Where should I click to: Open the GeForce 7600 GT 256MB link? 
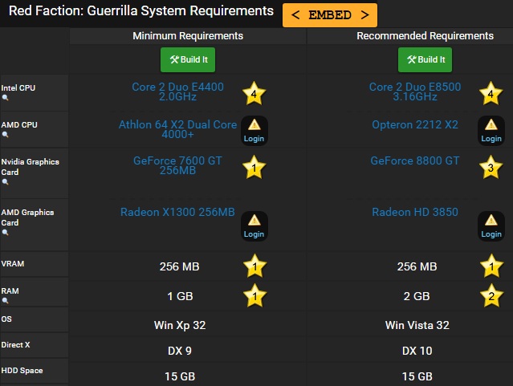pos(177,165)
